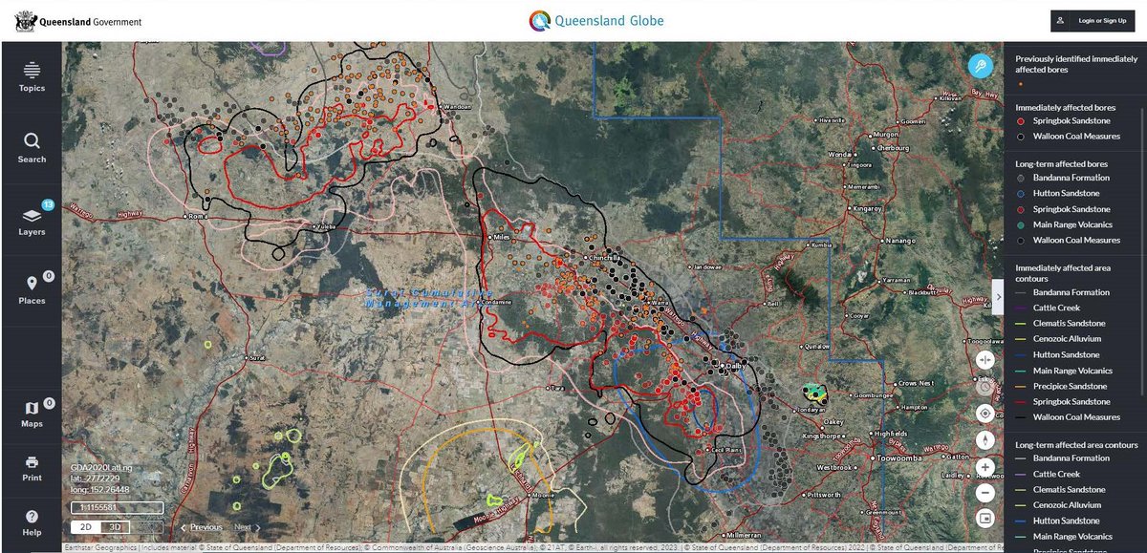Click the 'Dalby' town label on map

(x=736, y=366)
